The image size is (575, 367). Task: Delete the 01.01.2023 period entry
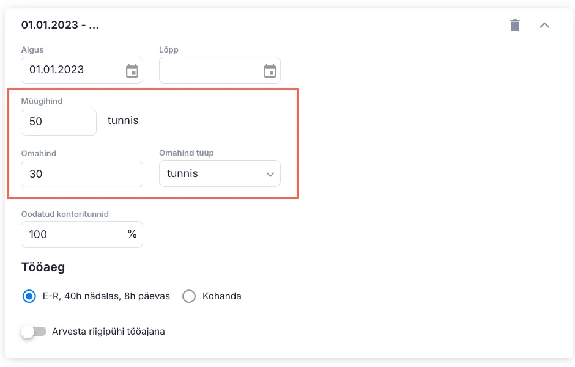click(515, 25)
